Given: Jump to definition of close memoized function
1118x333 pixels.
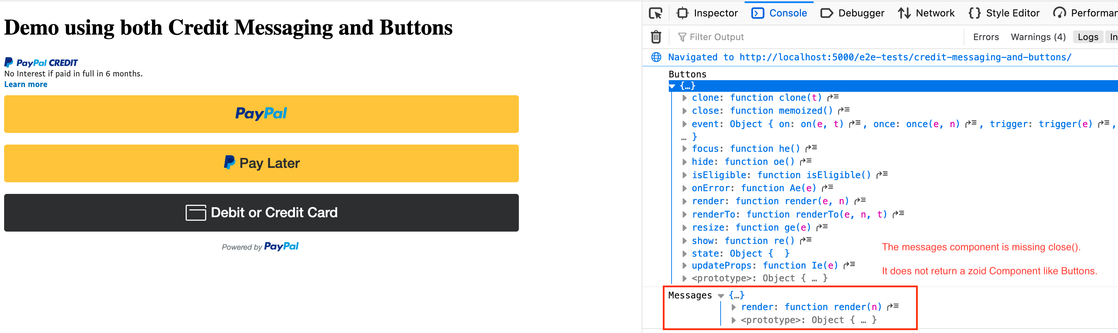Looking at the screenshot, I should pyautogui.click(x=844, y=110).
